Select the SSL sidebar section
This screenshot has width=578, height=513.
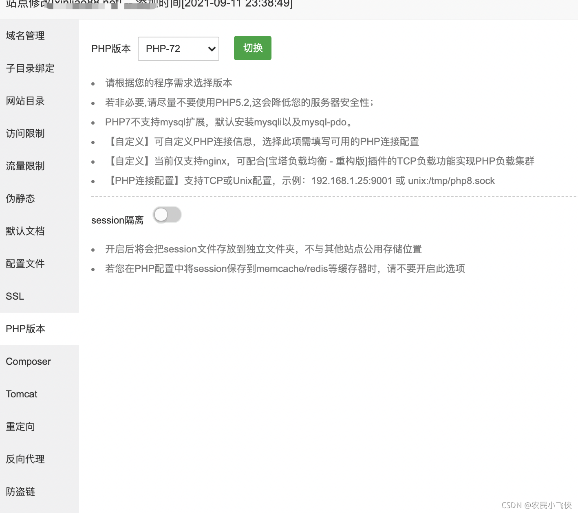tap(15, 296)
